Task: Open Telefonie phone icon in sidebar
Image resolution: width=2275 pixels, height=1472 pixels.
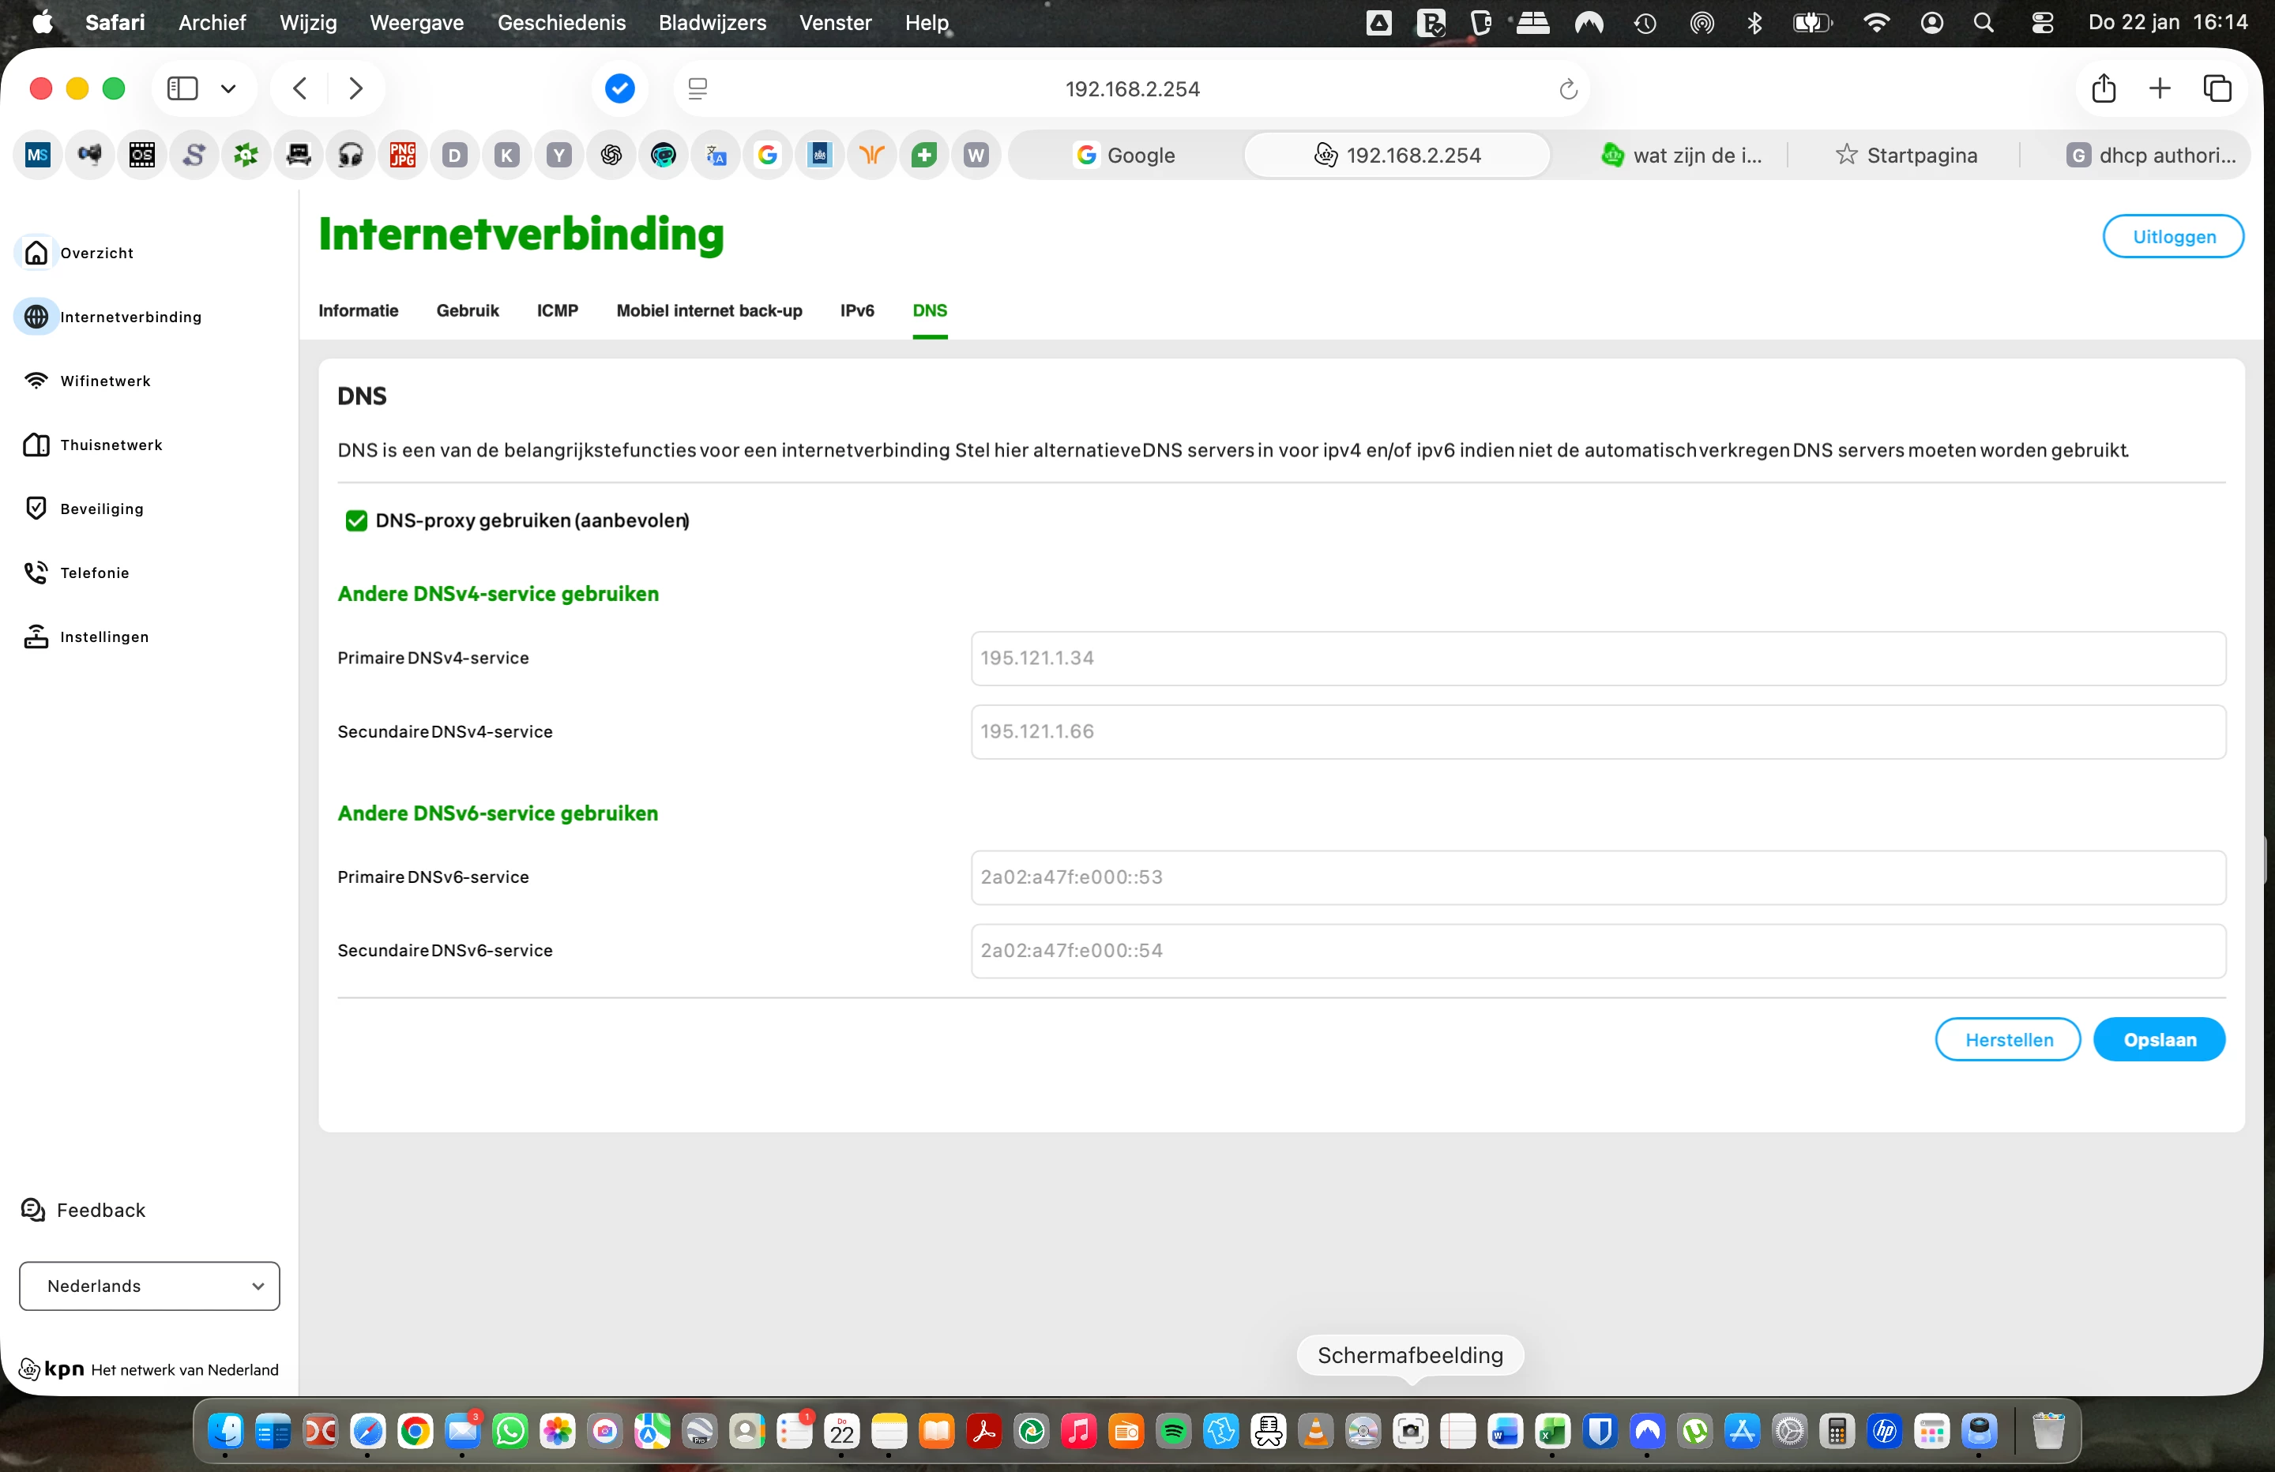Action: (x=36, y=573)
